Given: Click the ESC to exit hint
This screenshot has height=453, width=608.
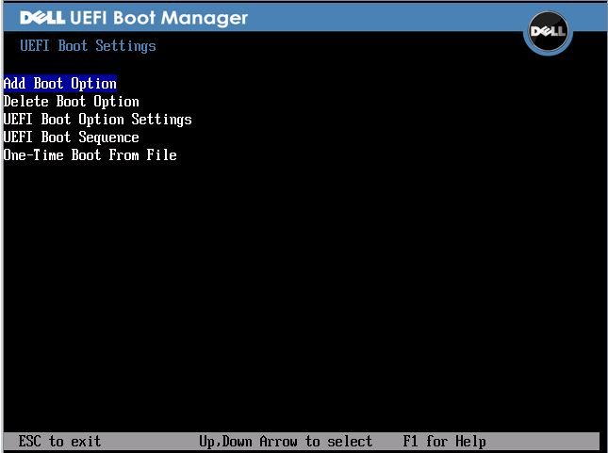Looking at the screenshot, I should 59,441.
